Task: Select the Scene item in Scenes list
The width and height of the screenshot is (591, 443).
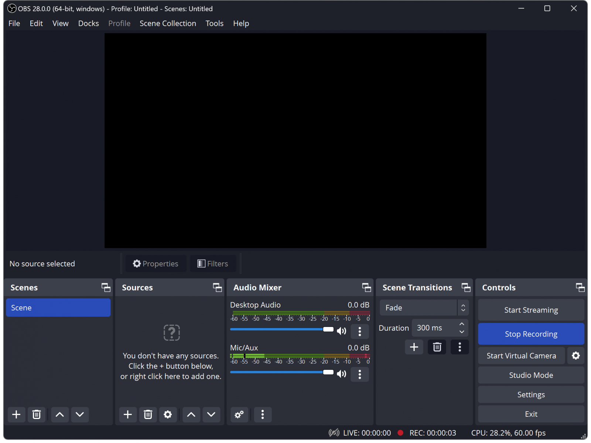Action: [58, 307]
